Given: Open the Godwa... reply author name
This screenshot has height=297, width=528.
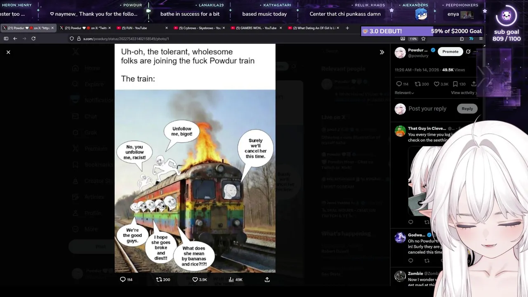Looking at the screenshot, I should tap(416, 235).
